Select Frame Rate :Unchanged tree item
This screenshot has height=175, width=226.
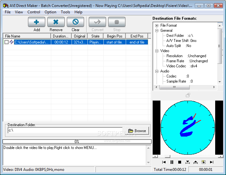coord(187,61)
